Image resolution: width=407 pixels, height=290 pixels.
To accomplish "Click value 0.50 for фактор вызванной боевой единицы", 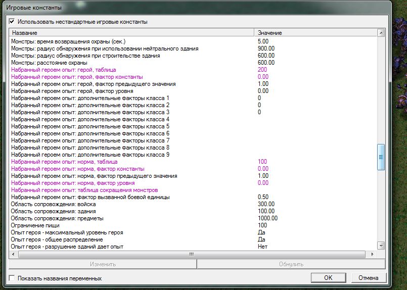I will pyautogui.click(x=263, y=197).
